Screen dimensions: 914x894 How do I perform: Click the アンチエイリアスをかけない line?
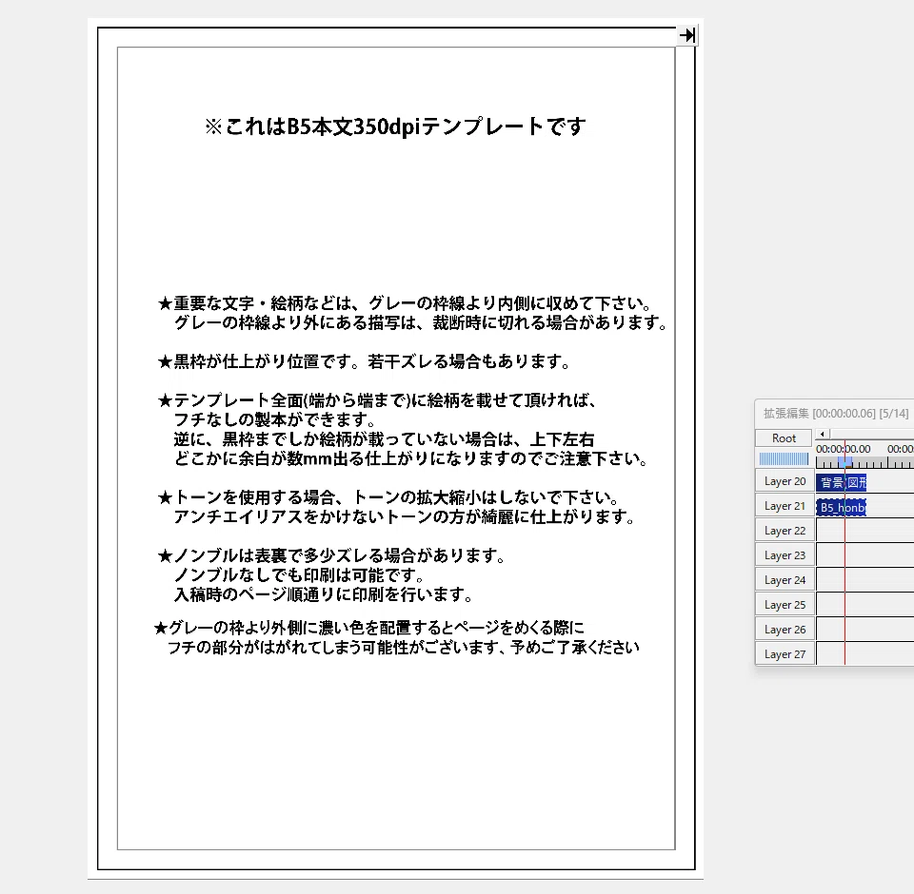point(405,516)
